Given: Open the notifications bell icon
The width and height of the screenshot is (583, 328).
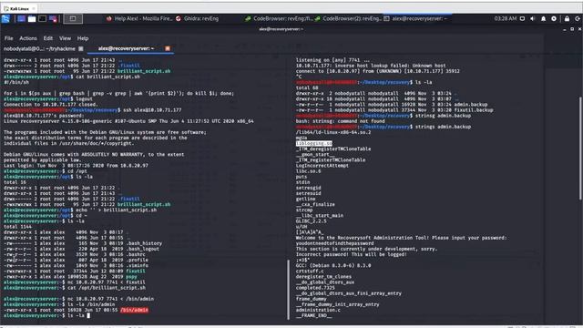Looking at the screenshot, I should [543, 18].
